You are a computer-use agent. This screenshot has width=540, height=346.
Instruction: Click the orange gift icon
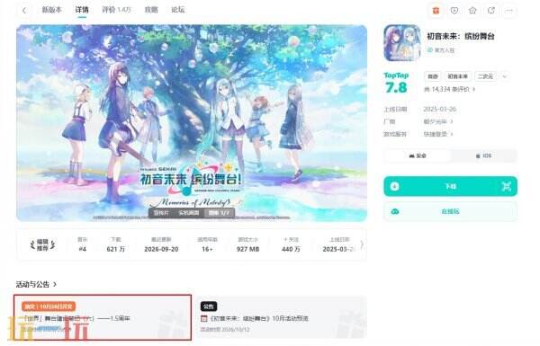pyautogui.click(x=436, y=10)
